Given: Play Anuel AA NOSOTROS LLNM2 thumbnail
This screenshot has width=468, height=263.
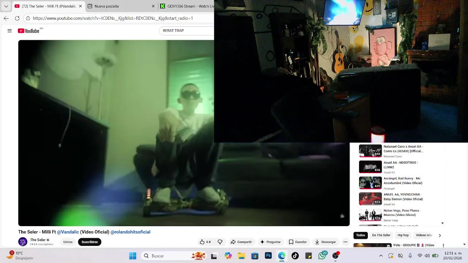Looking at the screenshot, I should pyautogui.click(x=370, y=167).
